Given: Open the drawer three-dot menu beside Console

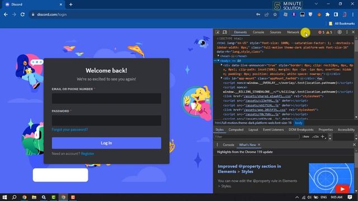Looking at the screenshot, I should (x=217, y=145).
